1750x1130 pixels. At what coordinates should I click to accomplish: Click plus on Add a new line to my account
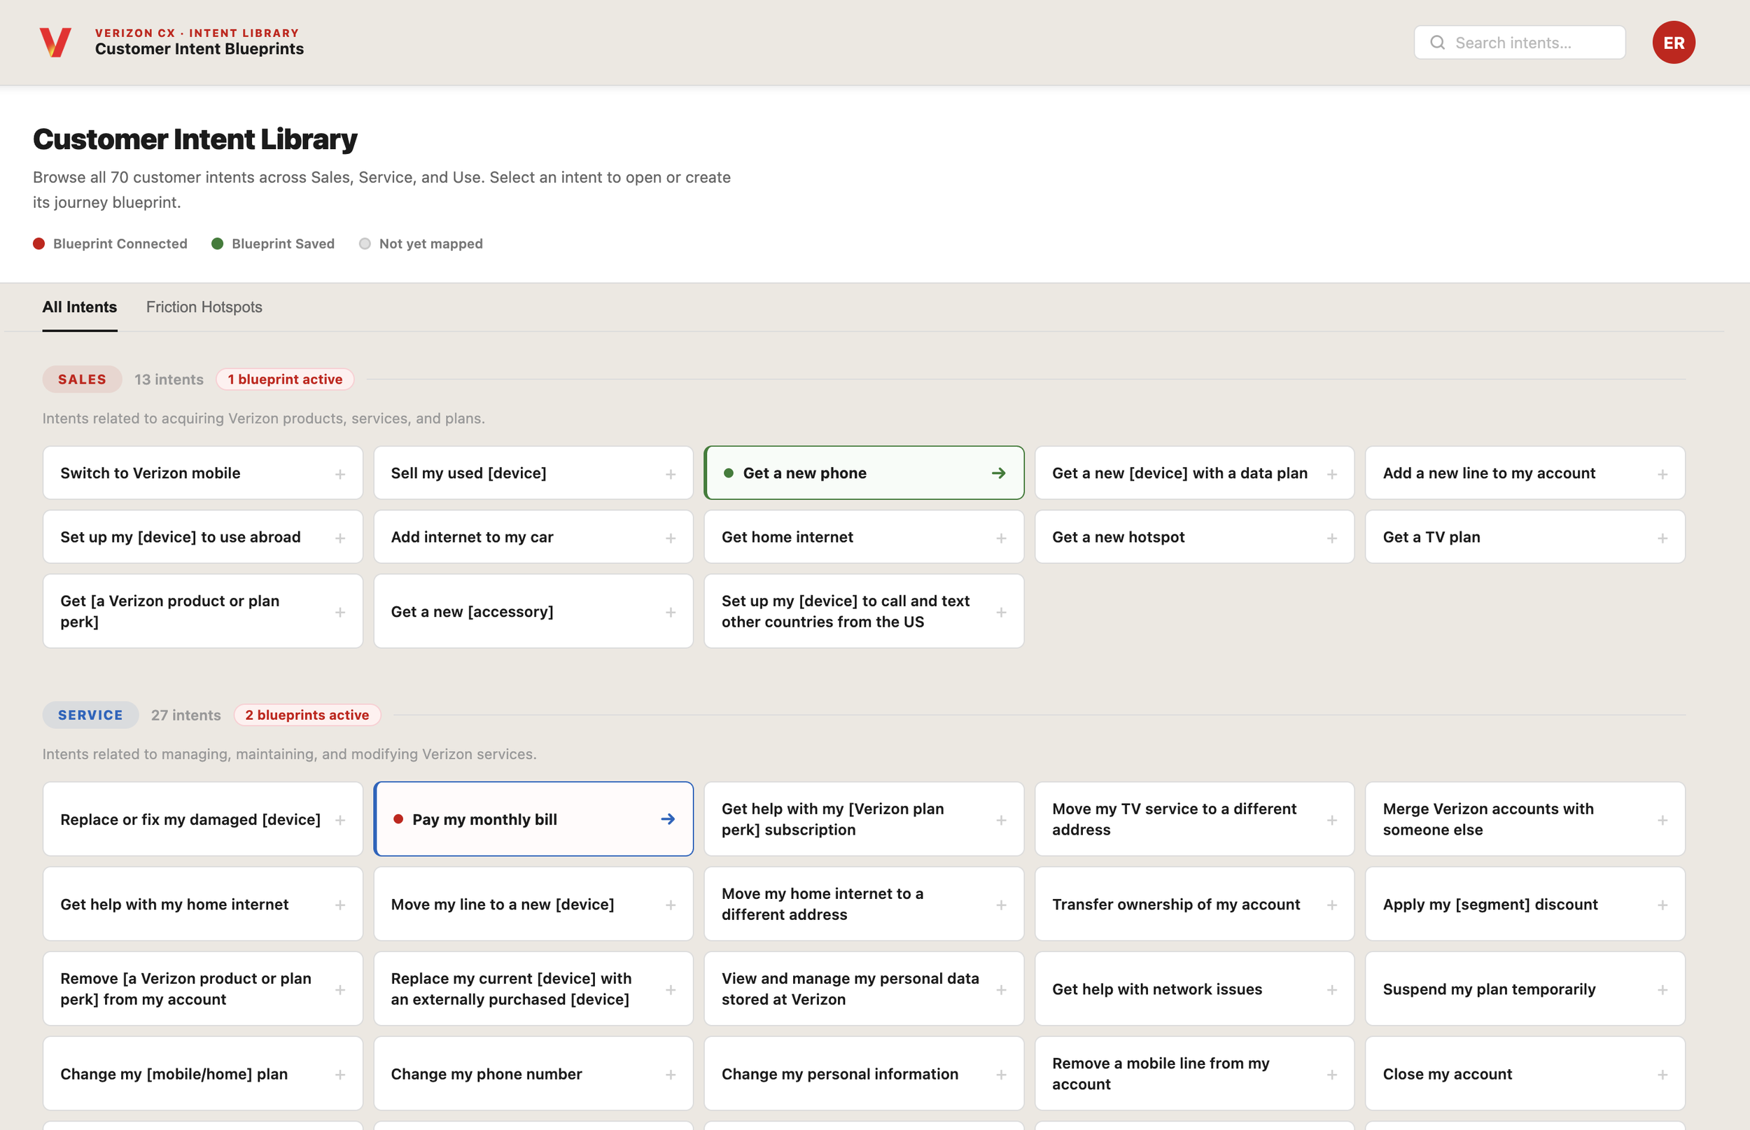[x=1662, y=474]
